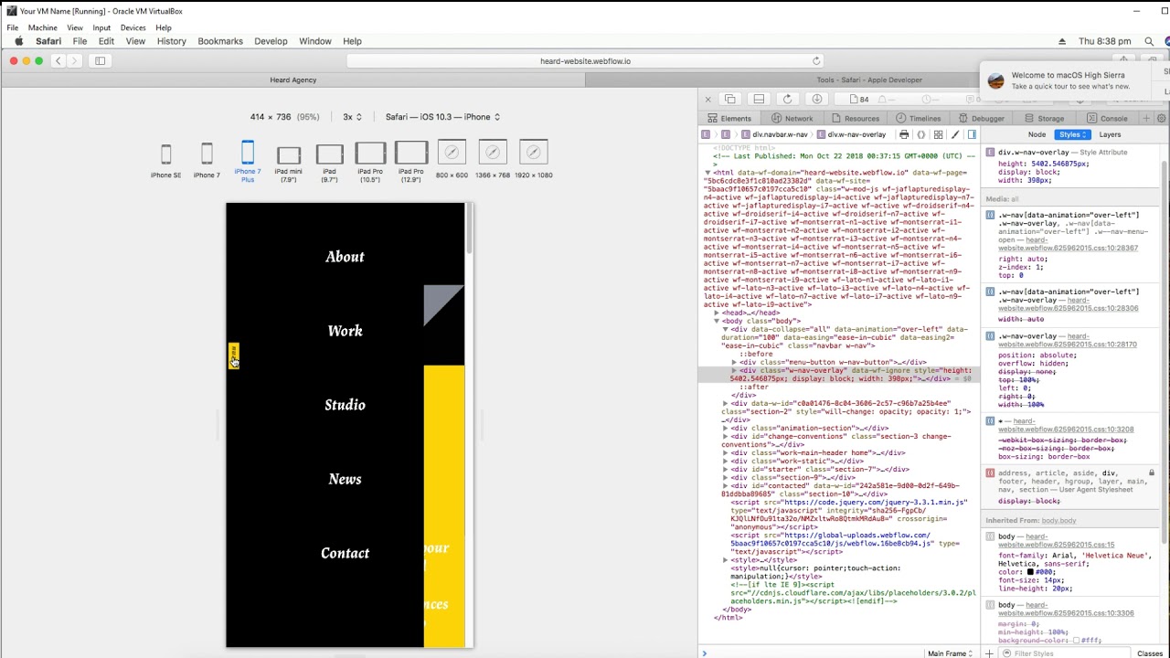Image resolution: width=1170 pixels, height=658 pixels.
Task: Choose the iPad Pro (12.9") preset
Action: point(411,162)
